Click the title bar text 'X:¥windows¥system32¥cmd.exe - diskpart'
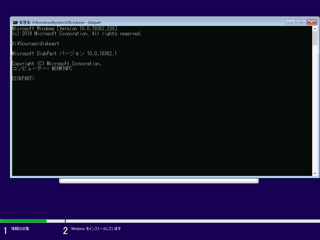This screenshot has height=240, width=320. (67, 22)
